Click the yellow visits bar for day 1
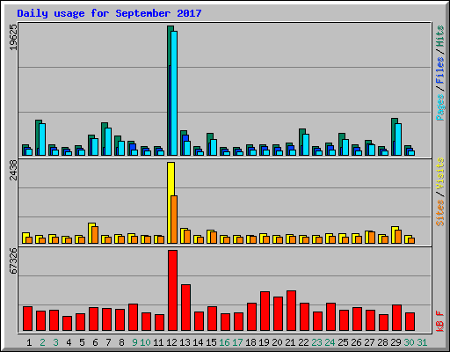The width and height of the screenshot is (450, 352). pyautogui.click(x=25, y=238)
